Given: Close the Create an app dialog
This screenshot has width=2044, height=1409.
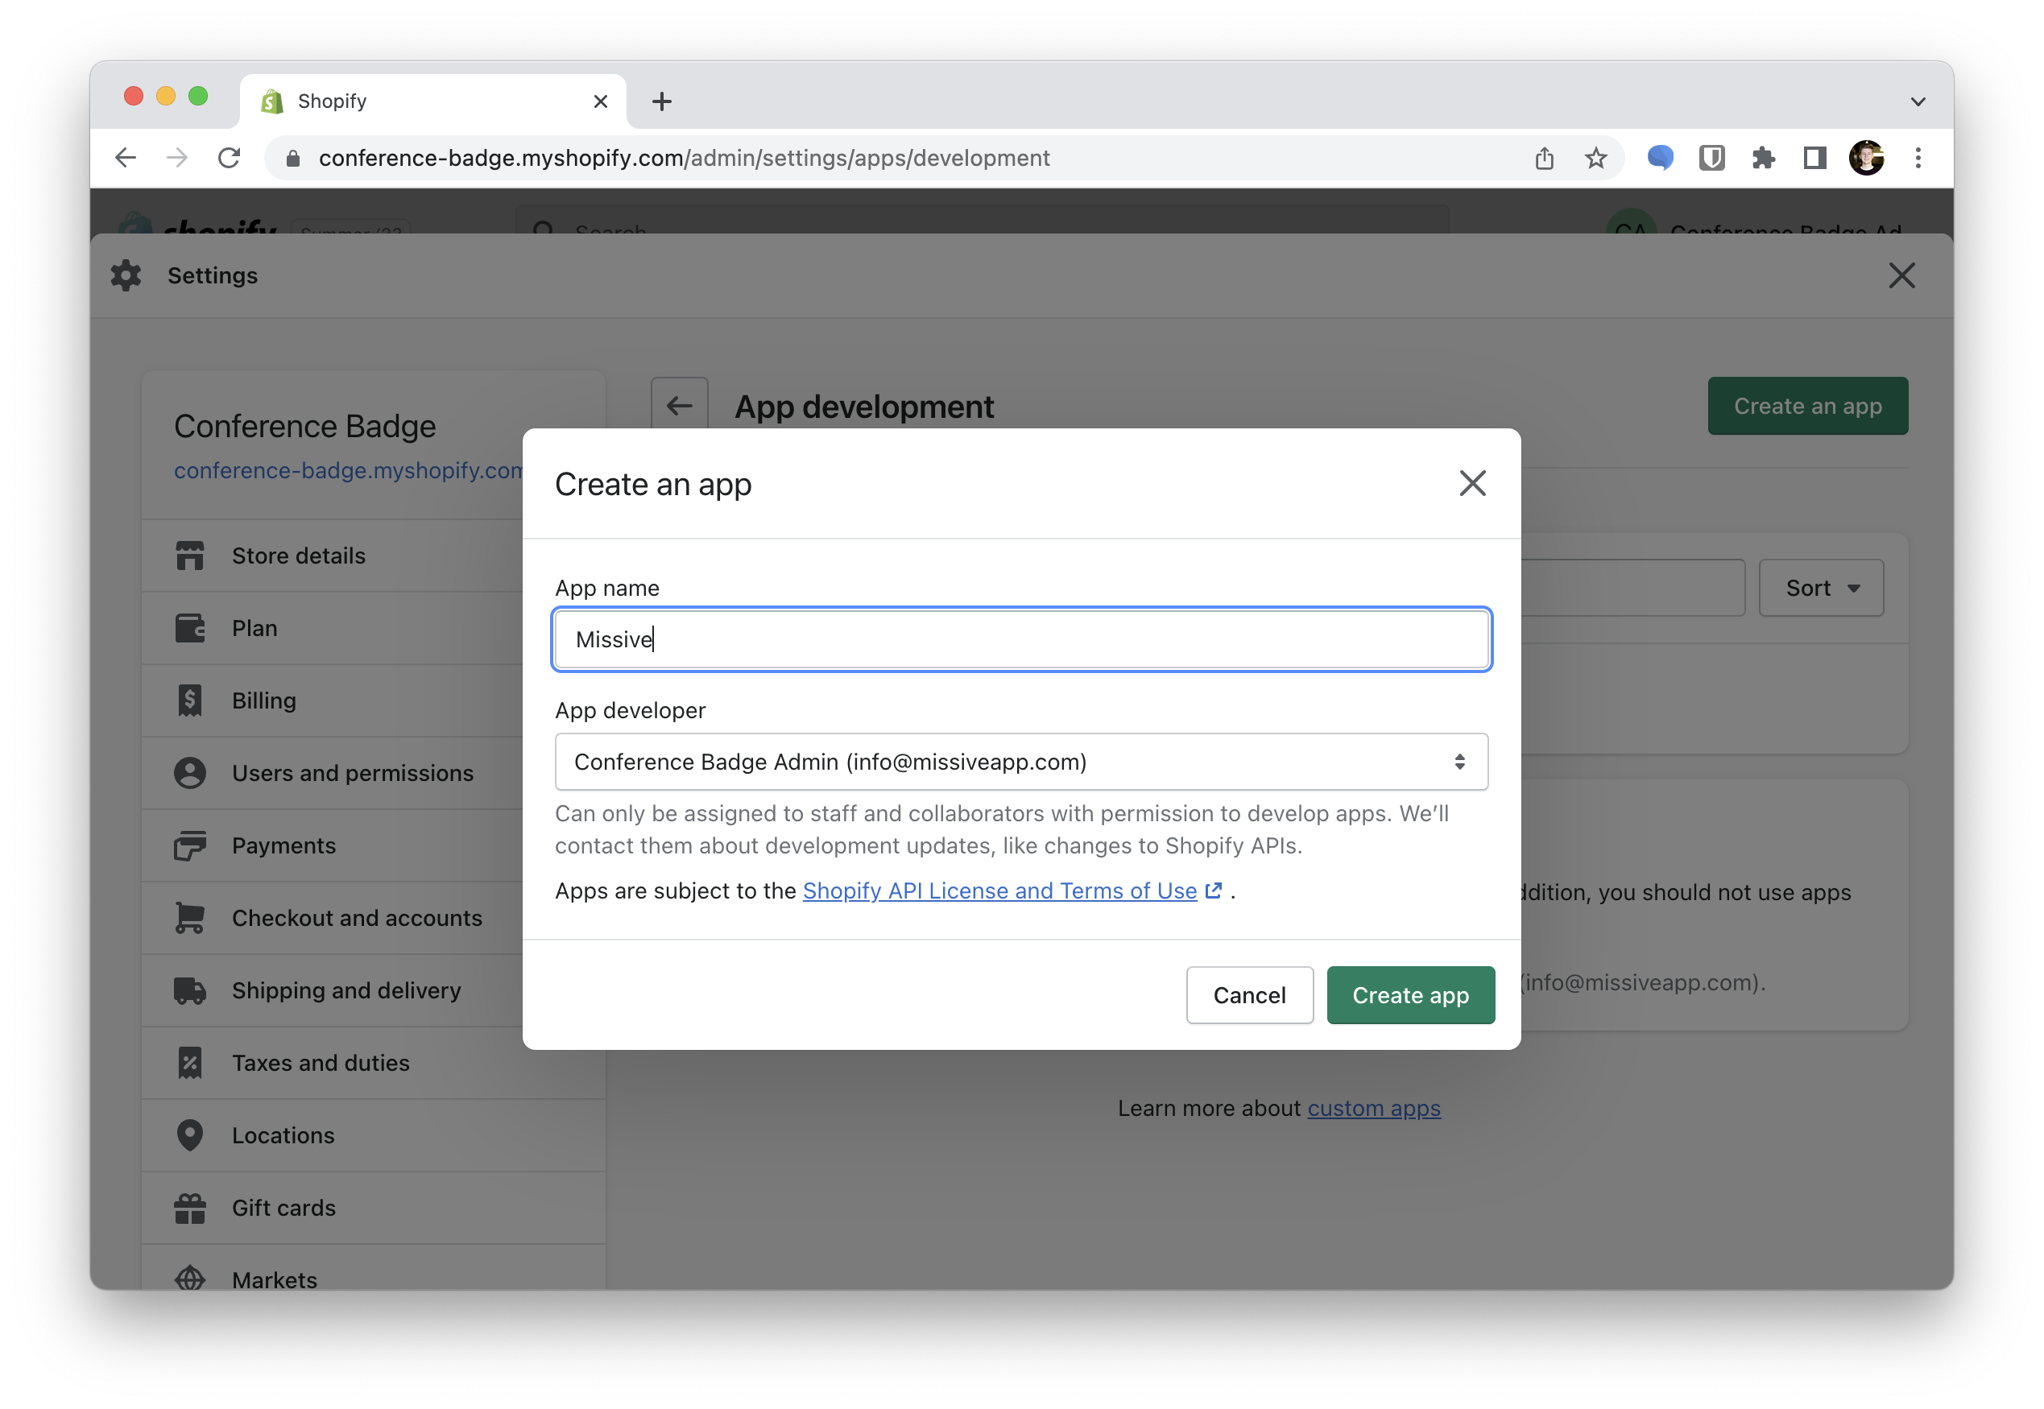Looking at the screenshot, I should [1472, 483].
